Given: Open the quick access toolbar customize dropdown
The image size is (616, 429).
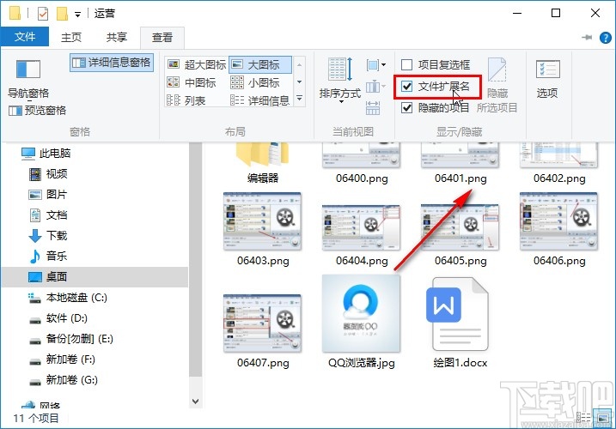Looking at the screenshot, I should [78, 15].
